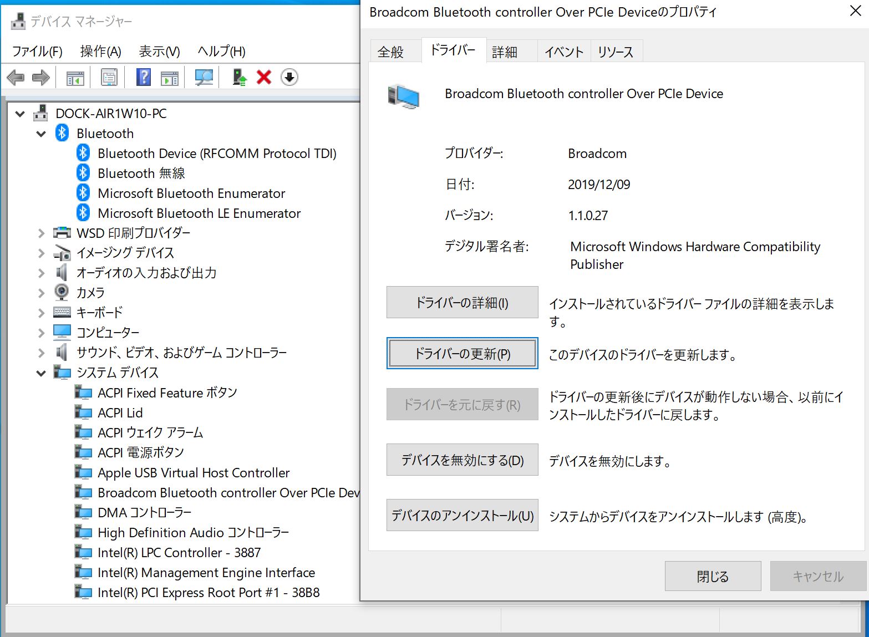Click the 閉じる button
Viewport: 869px width, 637px height.
coord(713,576)
